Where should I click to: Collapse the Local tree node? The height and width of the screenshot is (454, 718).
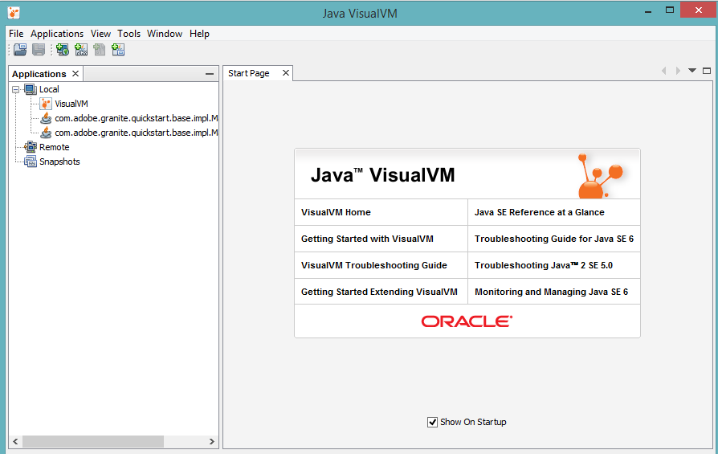[15, 89]
